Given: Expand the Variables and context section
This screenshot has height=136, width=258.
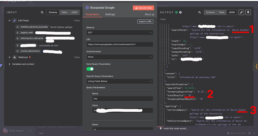Looking at the screenshot, I should (x=10, y=64).
